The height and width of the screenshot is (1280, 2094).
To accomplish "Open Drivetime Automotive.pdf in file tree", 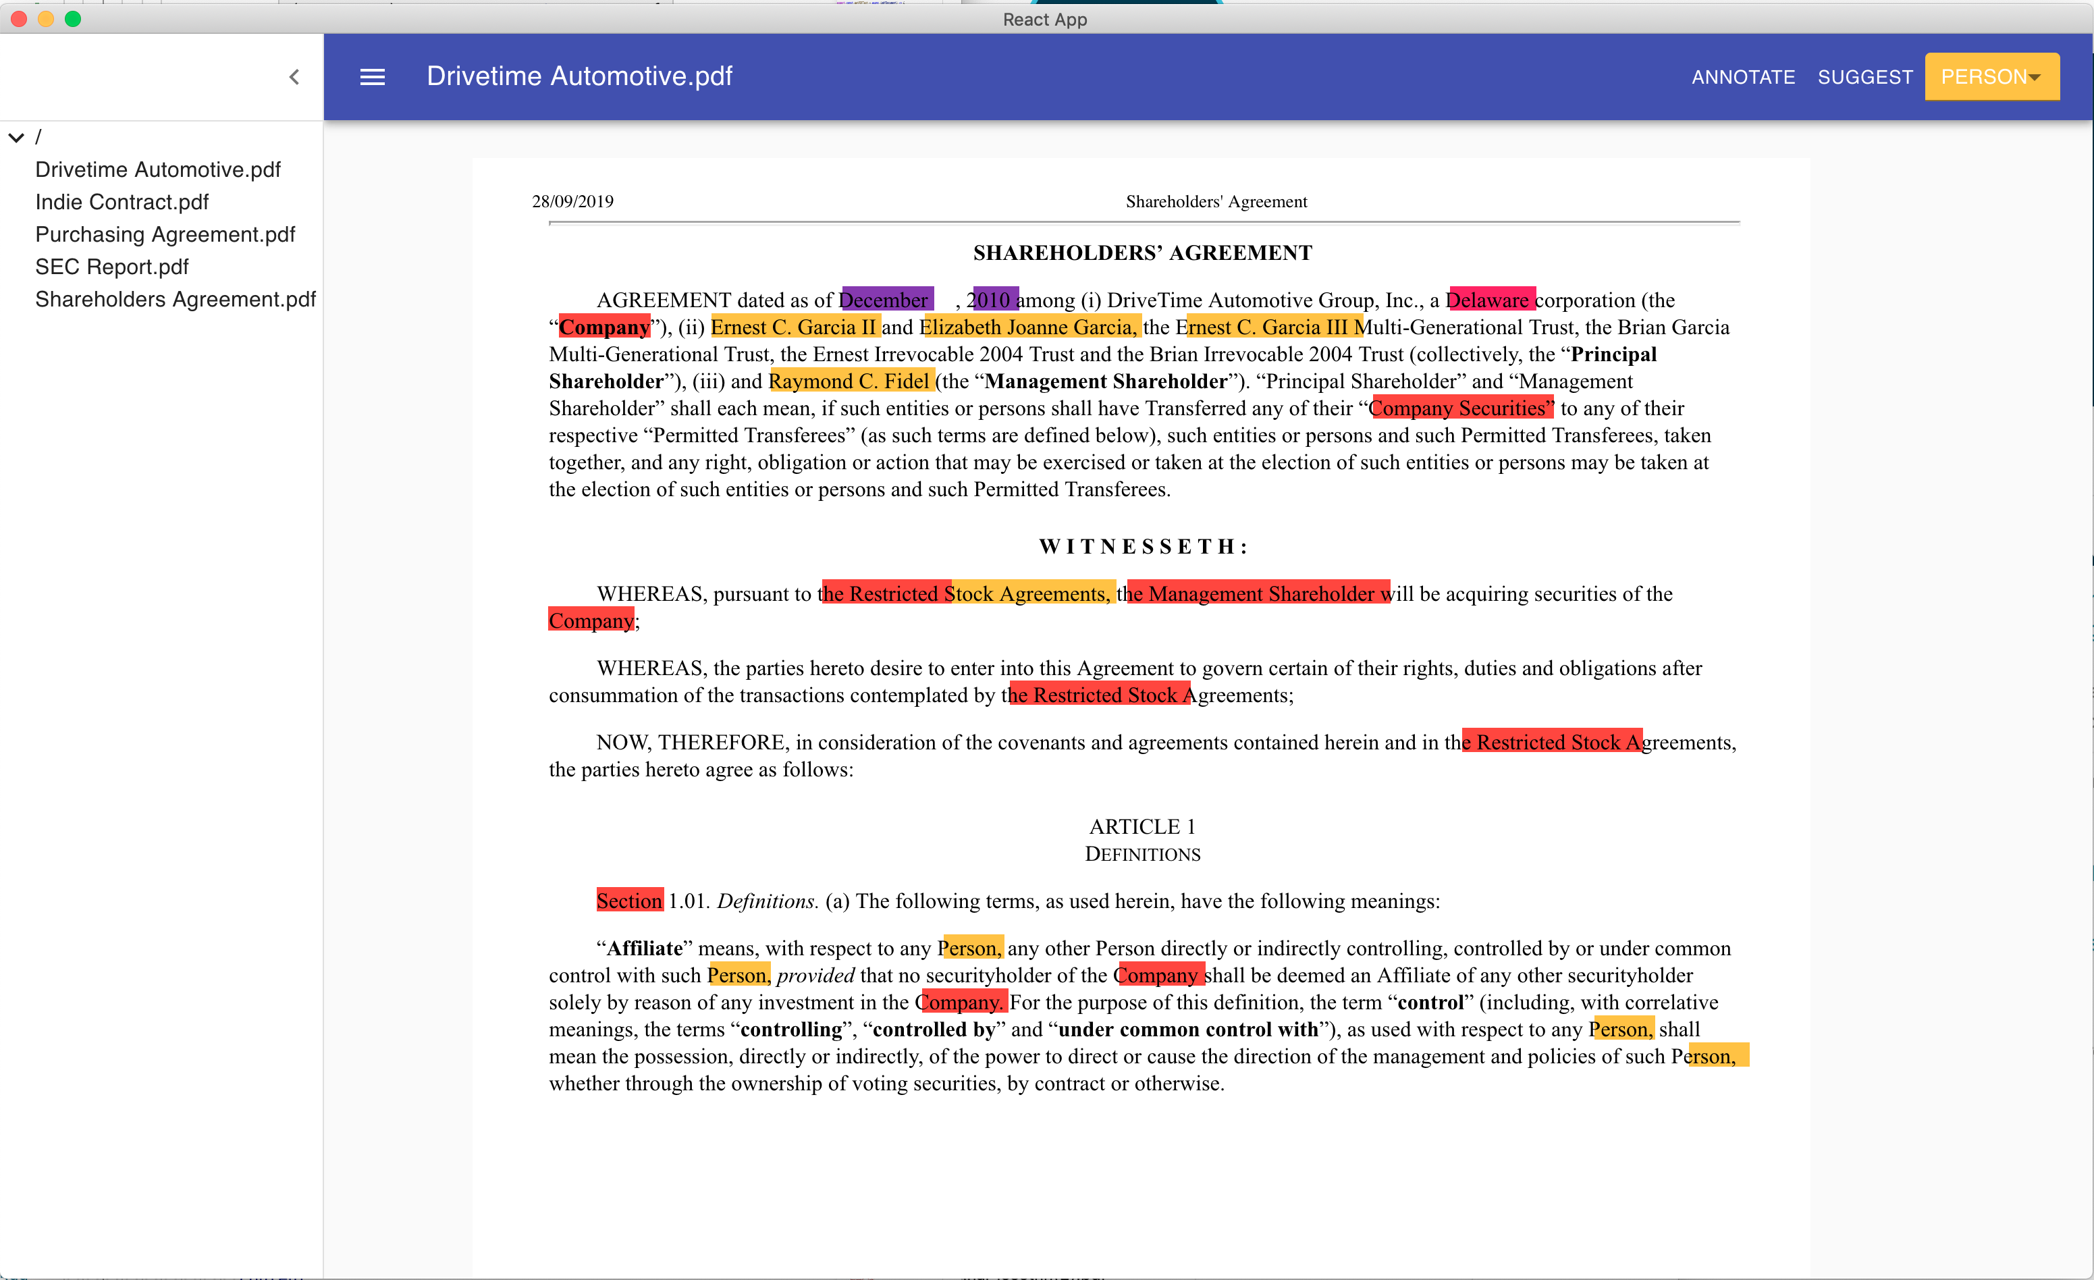I will (158, 170).
